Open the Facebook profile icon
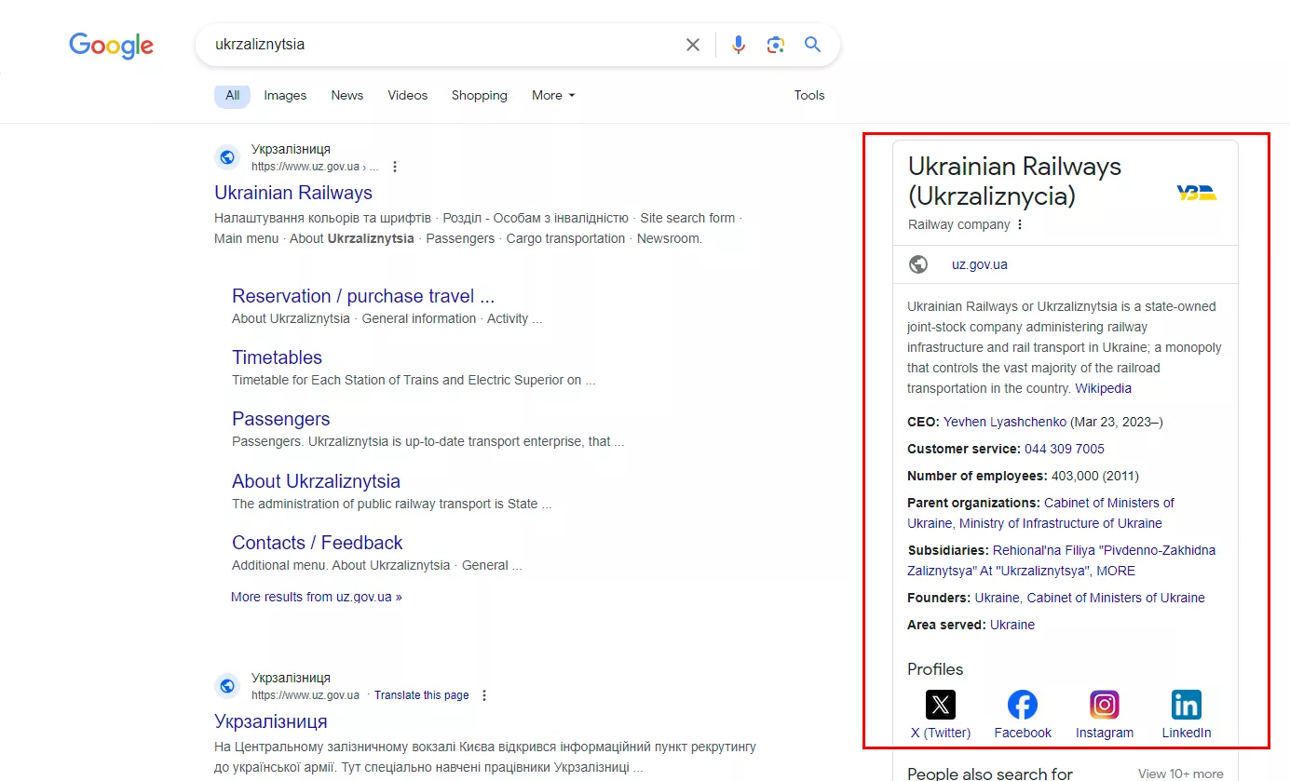This screenshot has height=781, width=1290. pos(1023,705)
